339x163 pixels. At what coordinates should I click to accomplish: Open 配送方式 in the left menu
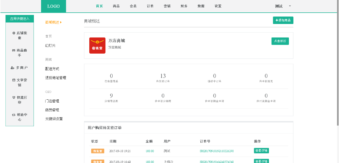(52, 69)
